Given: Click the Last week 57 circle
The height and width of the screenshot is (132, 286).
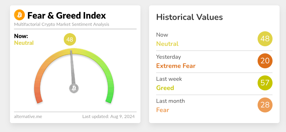Looking at the screenshot, I should [x=265, y=83].
